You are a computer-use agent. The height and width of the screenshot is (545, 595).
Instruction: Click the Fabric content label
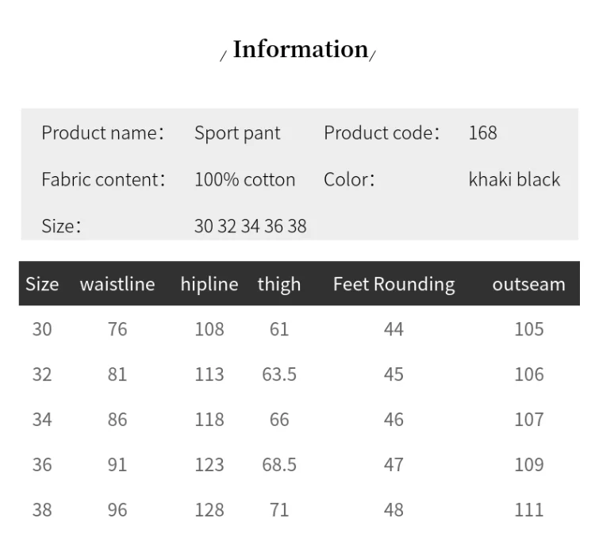pyautogui.click(x=103, y=179)
